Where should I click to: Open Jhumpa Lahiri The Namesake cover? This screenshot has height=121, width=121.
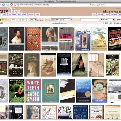pos(113,112)
